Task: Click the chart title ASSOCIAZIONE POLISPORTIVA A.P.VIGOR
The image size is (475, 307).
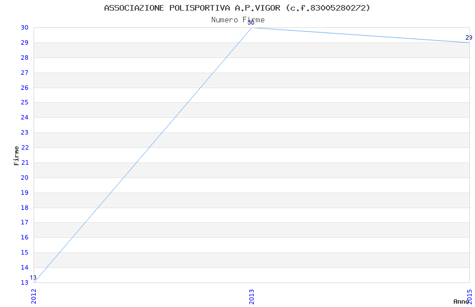Action: [x=237, y=8]
